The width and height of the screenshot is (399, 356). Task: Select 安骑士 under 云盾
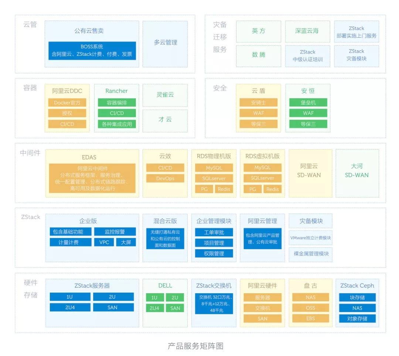[259, 102]
